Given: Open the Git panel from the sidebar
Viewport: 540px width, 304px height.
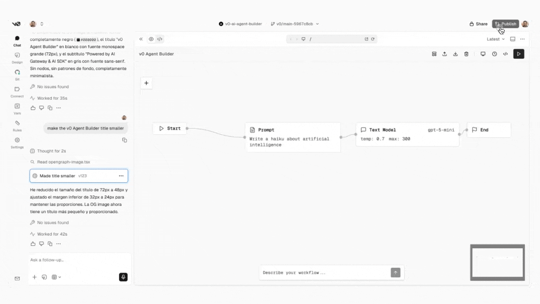Looking at the screenshot, I should pos(17,74).
